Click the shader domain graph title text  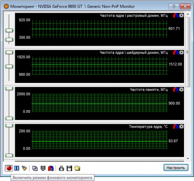[134, 53]
